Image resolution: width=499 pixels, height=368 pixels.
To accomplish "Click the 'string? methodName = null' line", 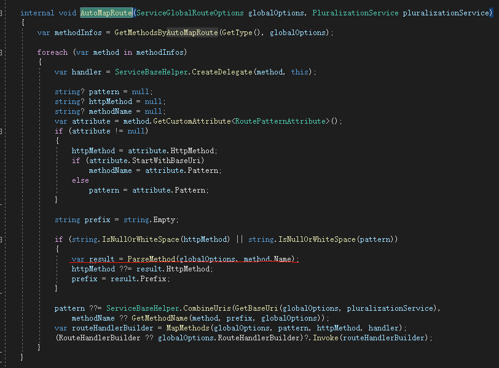I will click(110, 112).
